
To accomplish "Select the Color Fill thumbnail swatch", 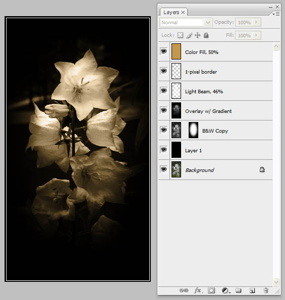I will tap(176, 51).
